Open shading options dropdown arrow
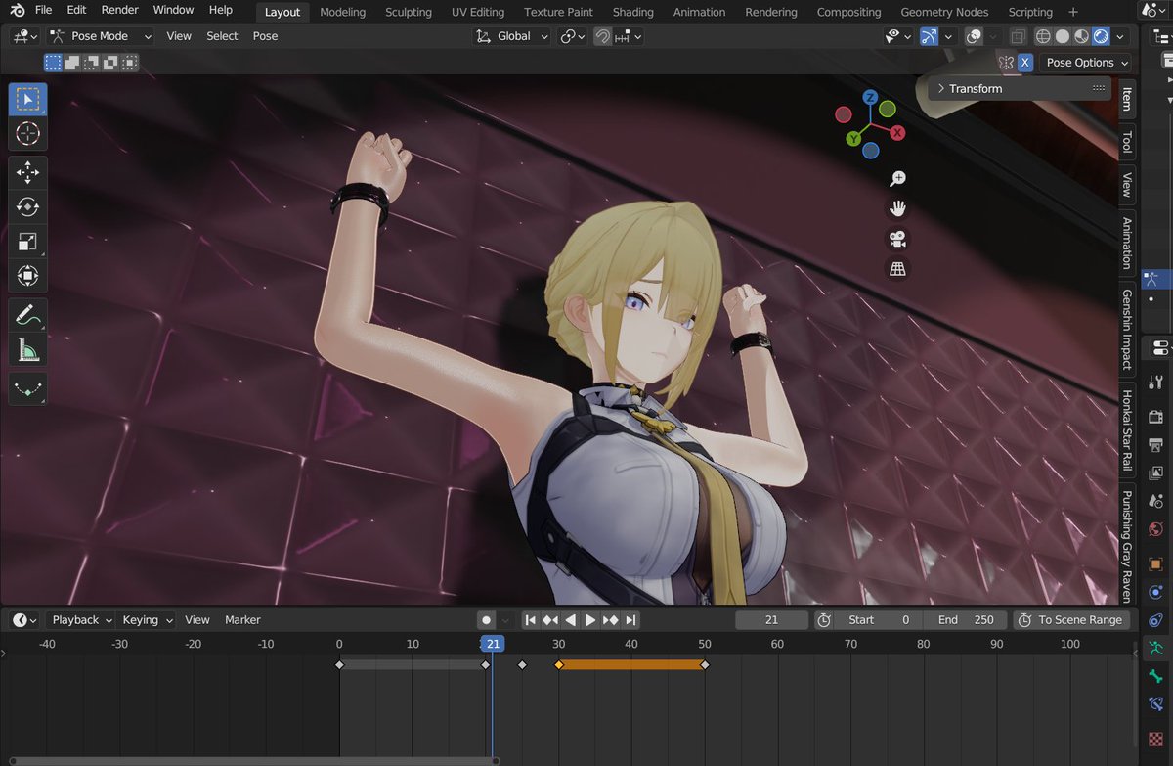The width and height of the screenshot is (1173, 766). [x=1121, y=36]
